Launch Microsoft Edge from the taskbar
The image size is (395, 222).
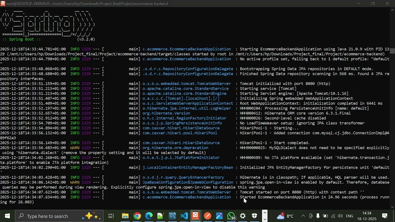click(x=149, y=216)
